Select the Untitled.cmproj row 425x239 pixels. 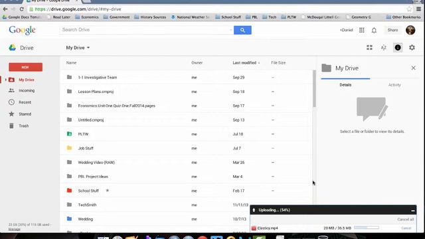tap(187, 119)
